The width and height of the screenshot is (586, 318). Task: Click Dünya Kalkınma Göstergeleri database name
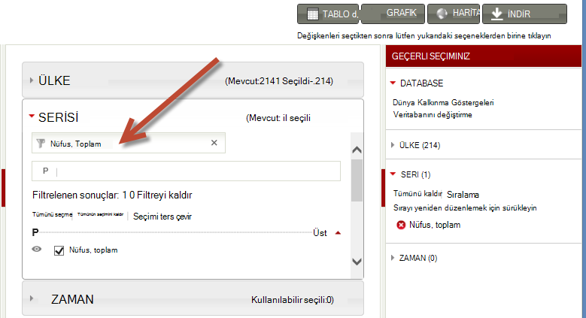click(x=443, y=102)
